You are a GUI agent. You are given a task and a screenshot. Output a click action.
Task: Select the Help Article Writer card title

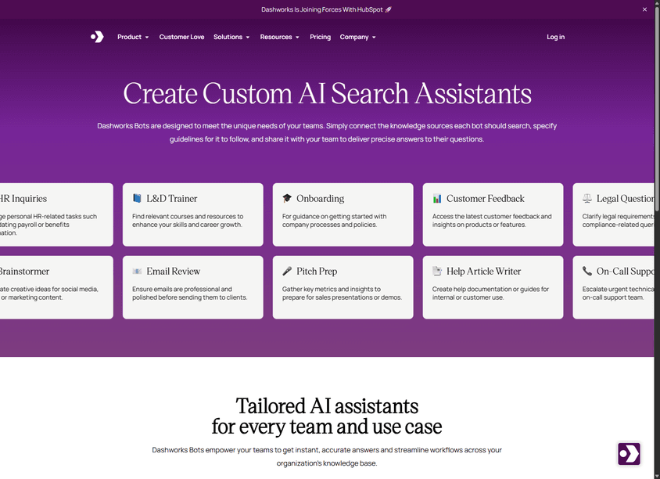pyautogui.click(x=483, y=272)
